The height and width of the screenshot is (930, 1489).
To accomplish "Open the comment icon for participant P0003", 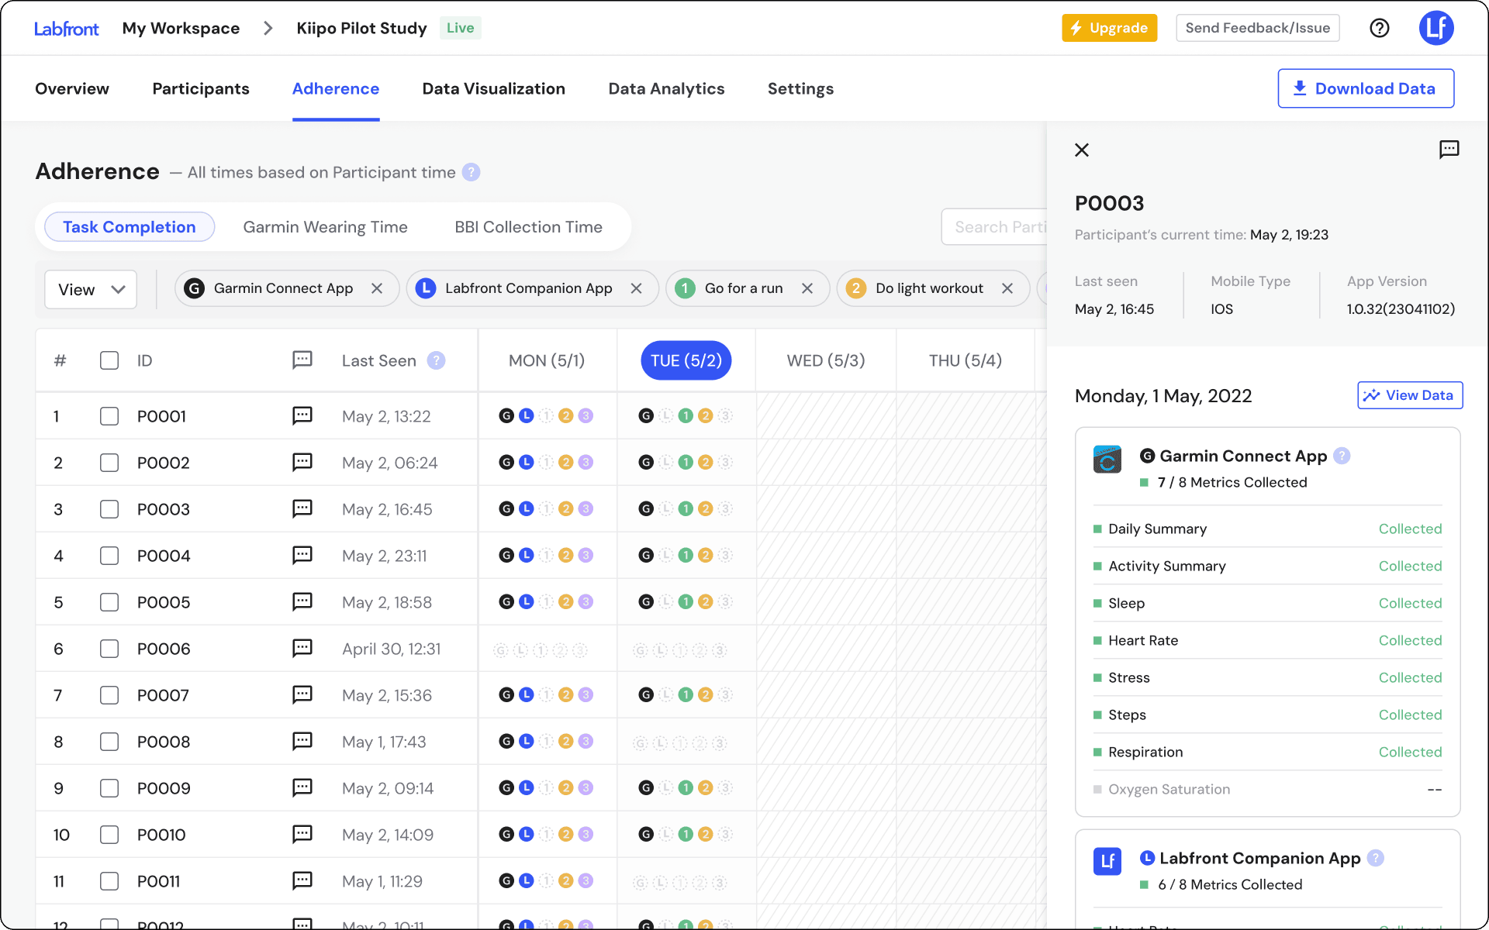I will click(302, 509).
